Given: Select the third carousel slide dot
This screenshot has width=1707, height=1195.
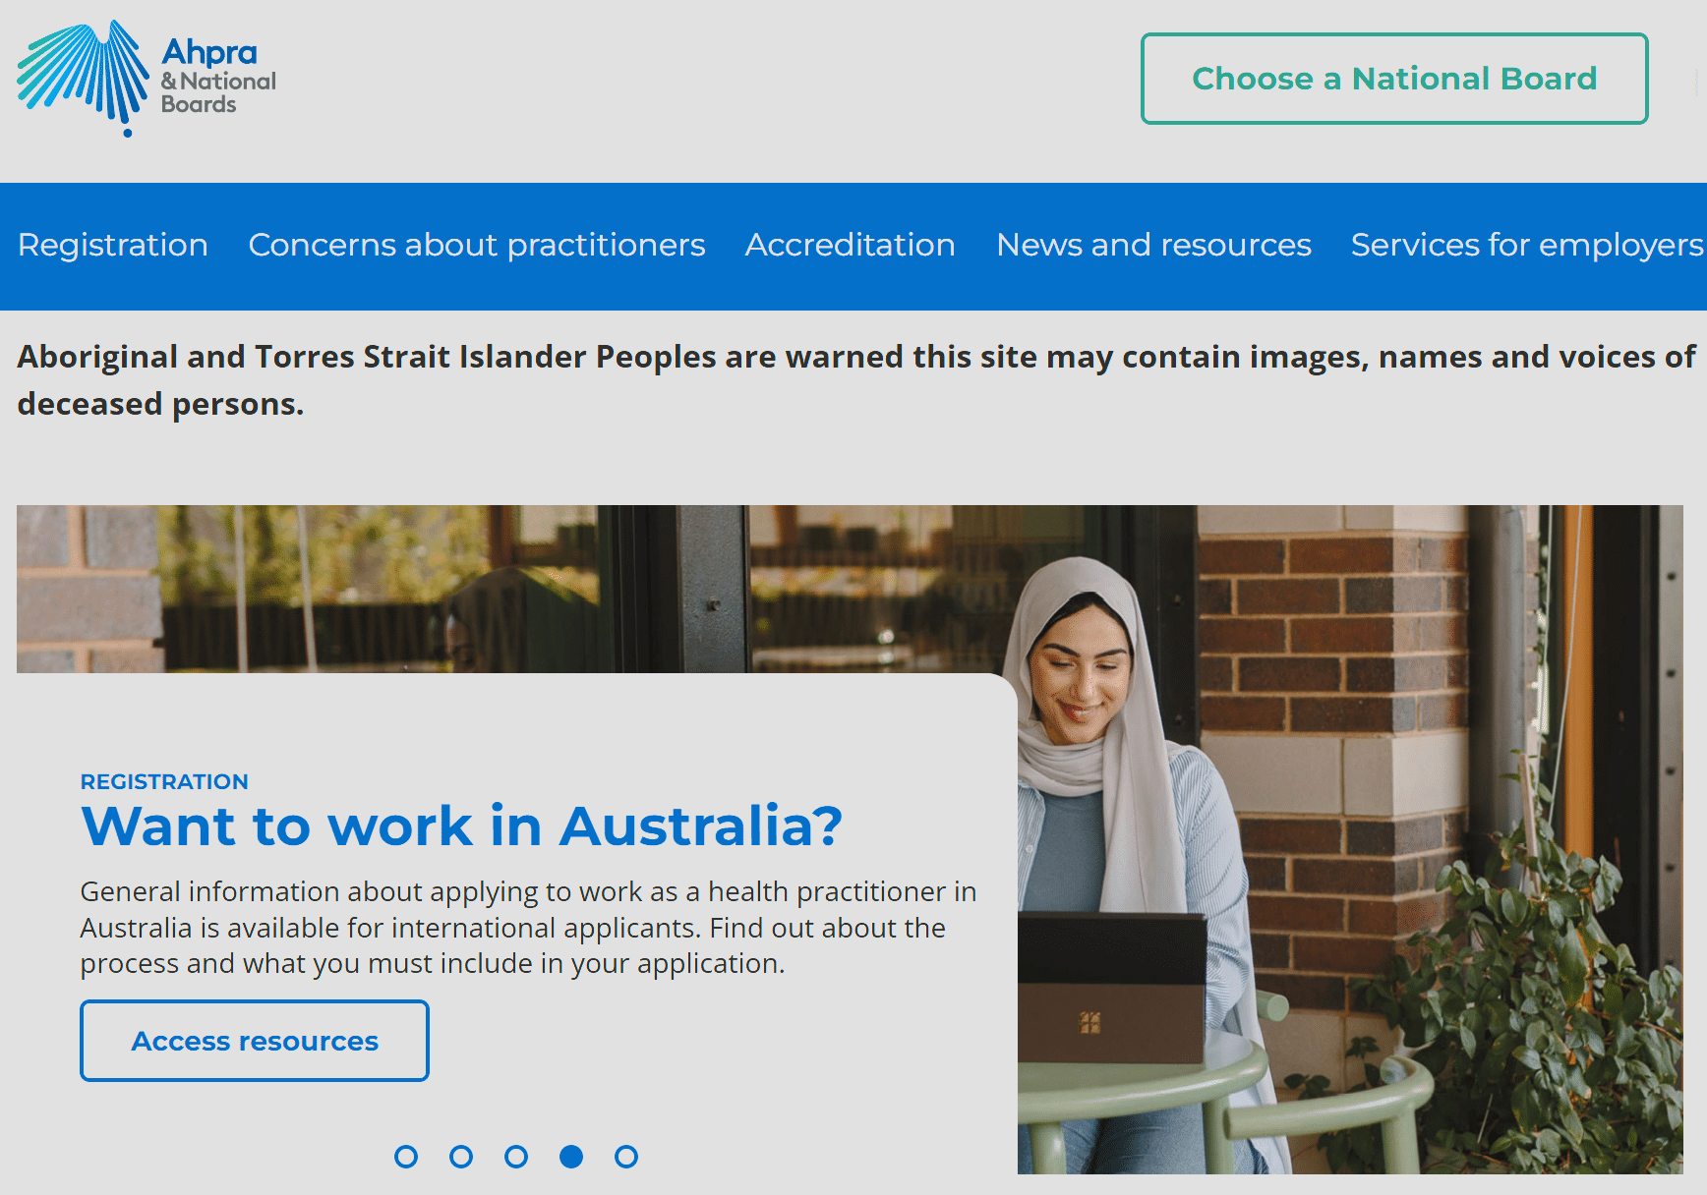Looking at the screenshot, I should [x=516, y=1157].
